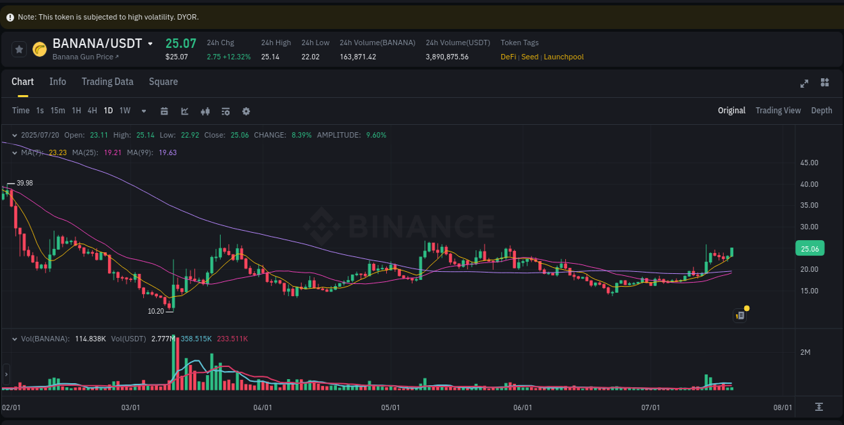Collapse the MA indicator legend chevron
The height and width of the screenshot is (425, 844).
click(x=14, y=152)
